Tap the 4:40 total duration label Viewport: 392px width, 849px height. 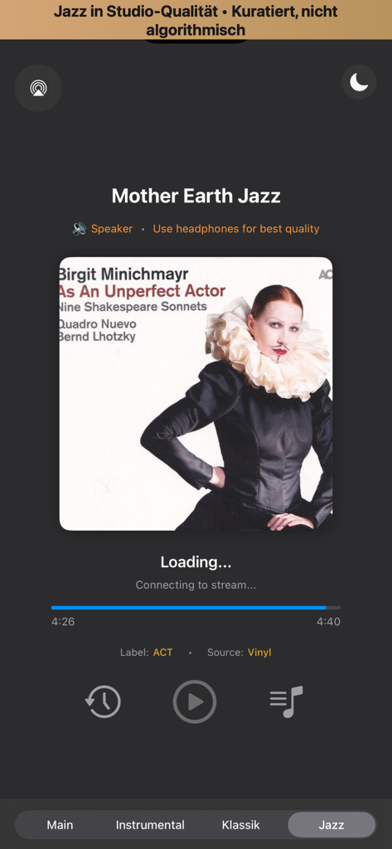pos(329,622)
